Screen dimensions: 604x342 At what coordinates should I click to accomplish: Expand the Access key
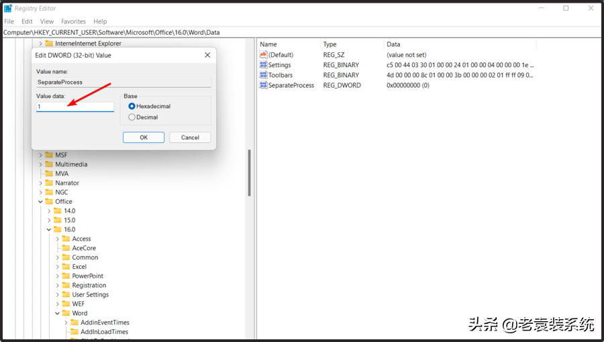pos(58,239)
